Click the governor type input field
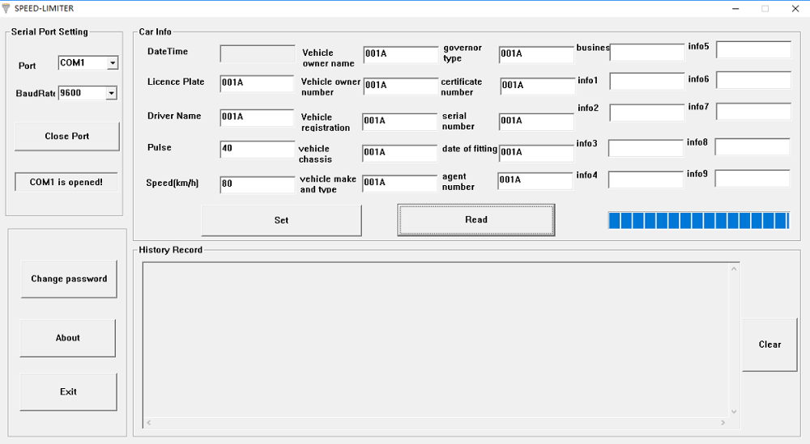 pos(536,54)
